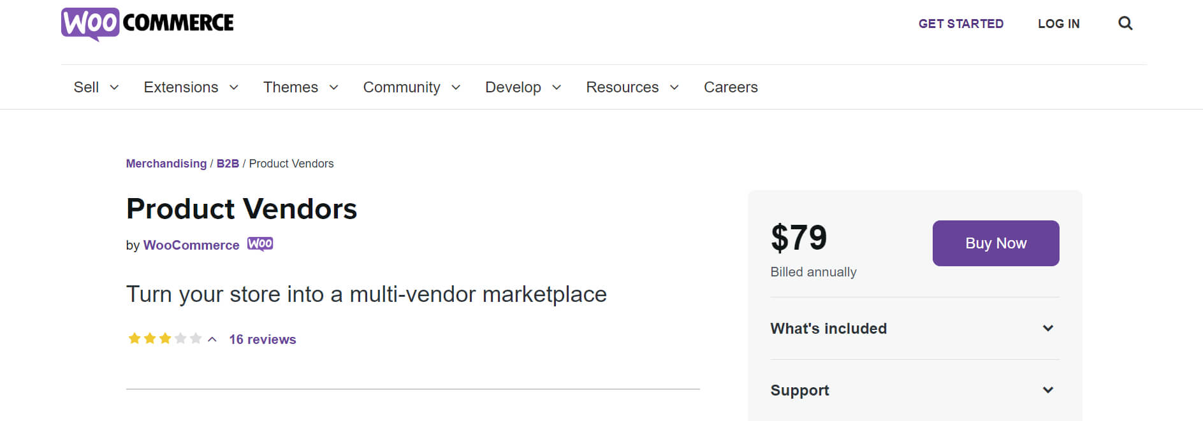The image size is (1203, 421).
Task: Open the B2B breadcrumb link
Action: [228, 164]
